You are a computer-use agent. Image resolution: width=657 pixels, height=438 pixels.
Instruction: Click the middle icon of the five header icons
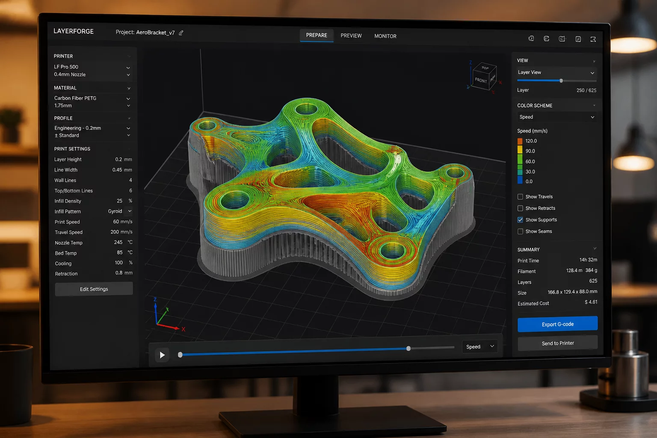(562, 39)
